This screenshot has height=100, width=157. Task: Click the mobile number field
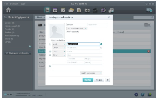pyautogui.click(x=83, y=44)
